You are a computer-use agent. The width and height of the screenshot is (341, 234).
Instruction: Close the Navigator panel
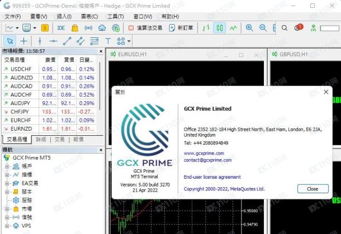[101, 150]
